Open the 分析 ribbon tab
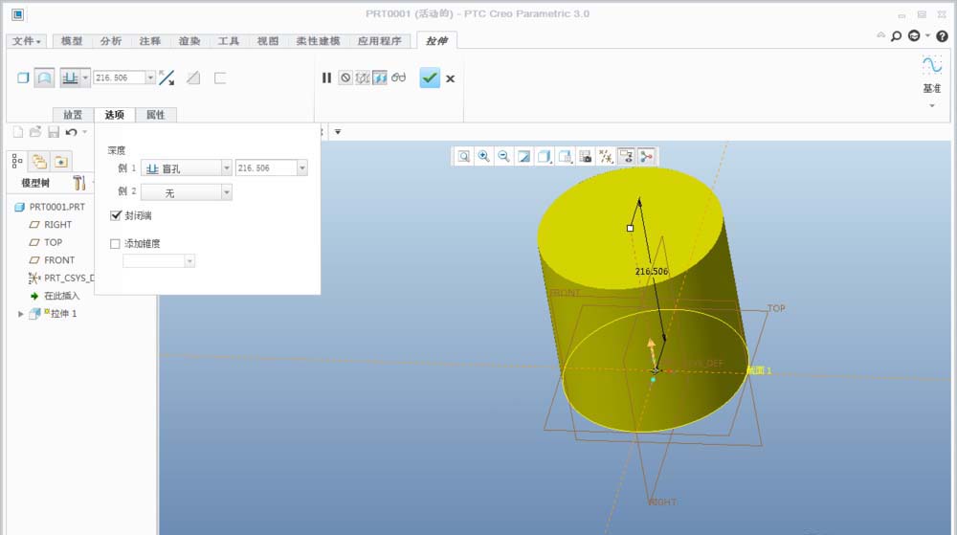The image size is (957, 535). [x=111, y=41]
